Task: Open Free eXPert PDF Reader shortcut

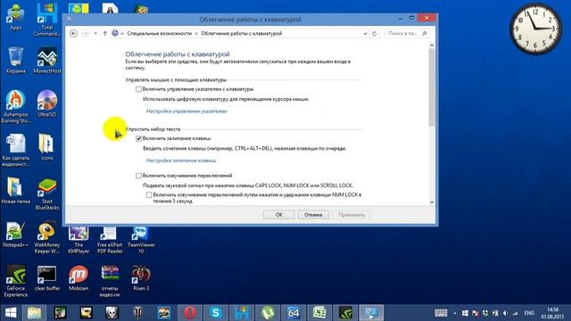Action: click(x=110, y=240)
